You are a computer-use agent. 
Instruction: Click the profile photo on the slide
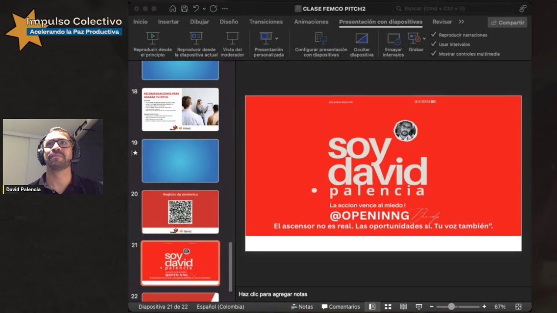click(405, 131)
